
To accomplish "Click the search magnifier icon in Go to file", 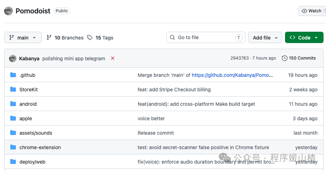I will (172, 37).
